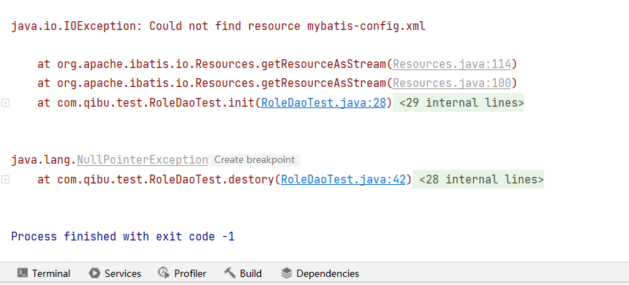Click the Build hammer icon
Viewport: 629px width, 285px height.
(230, 273)
